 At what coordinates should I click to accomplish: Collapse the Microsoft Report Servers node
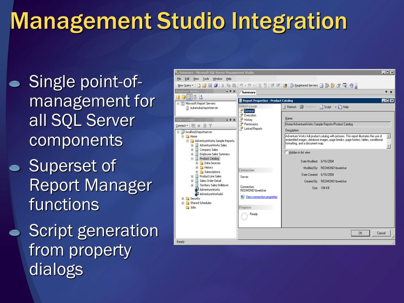(x=178, y=104)
